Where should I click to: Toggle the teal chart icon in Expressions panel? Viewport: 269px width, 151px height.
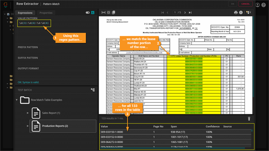click(x=93, y=13)
